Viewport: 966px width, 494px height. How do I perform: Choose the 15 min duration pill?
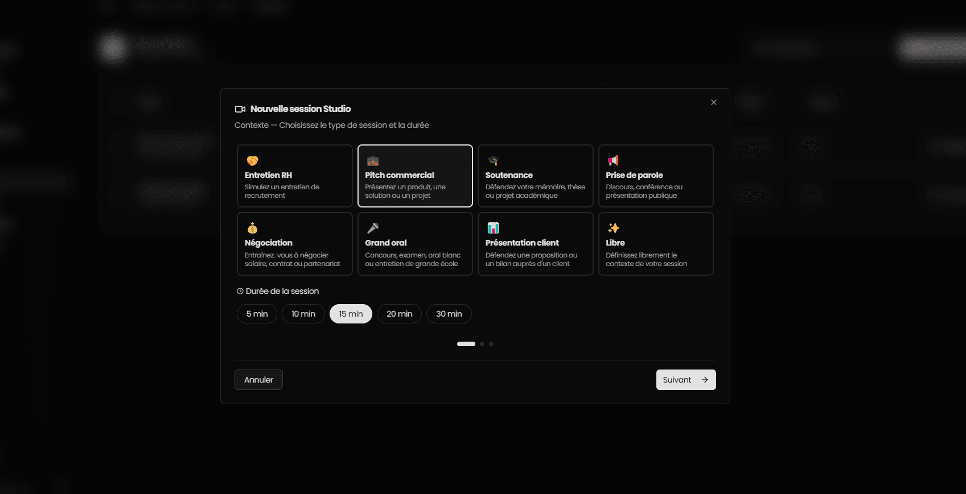[x=351, y=314]
